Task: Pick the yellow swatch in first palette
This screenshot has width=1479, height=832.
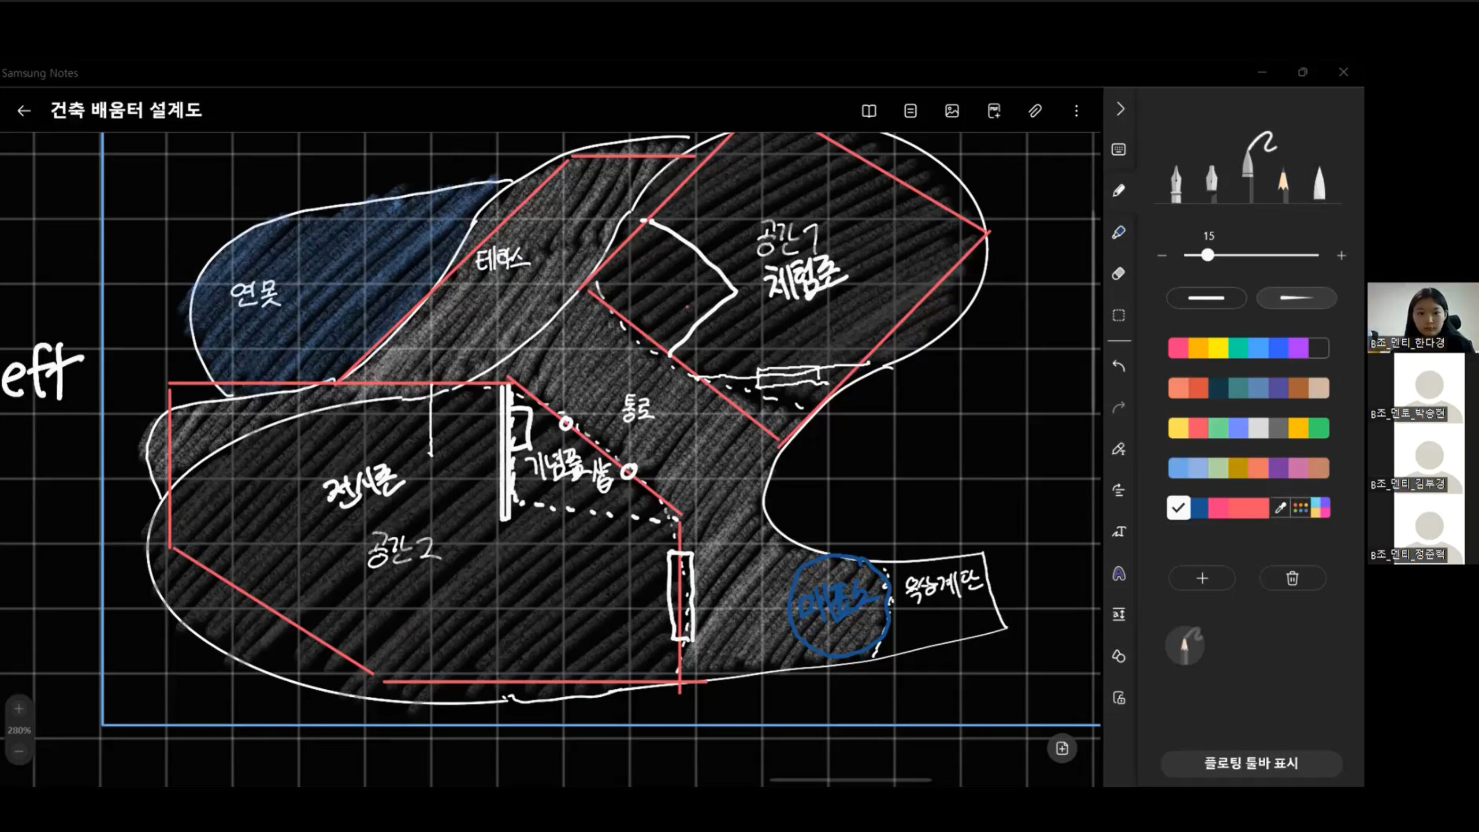Action: tap(1218, 348)
